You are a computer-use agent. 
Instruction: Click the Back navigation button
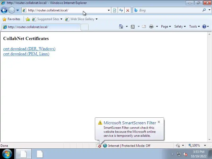coord(4,10)
